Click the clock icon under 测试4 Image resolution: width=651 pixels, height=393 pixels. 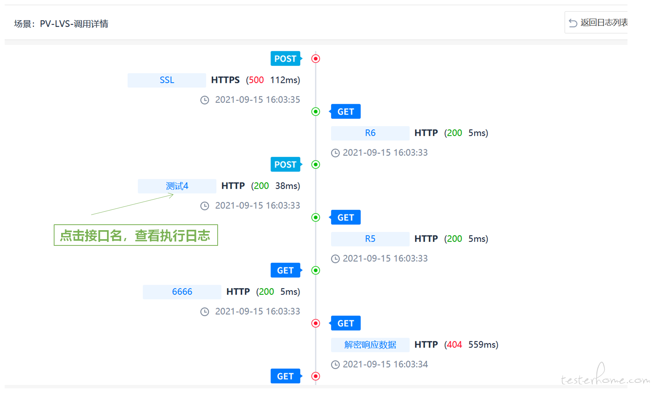(205, 206)
